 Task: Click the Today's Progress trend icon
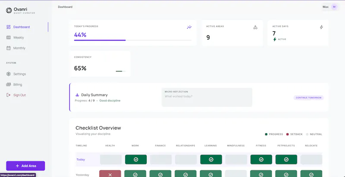189,27
